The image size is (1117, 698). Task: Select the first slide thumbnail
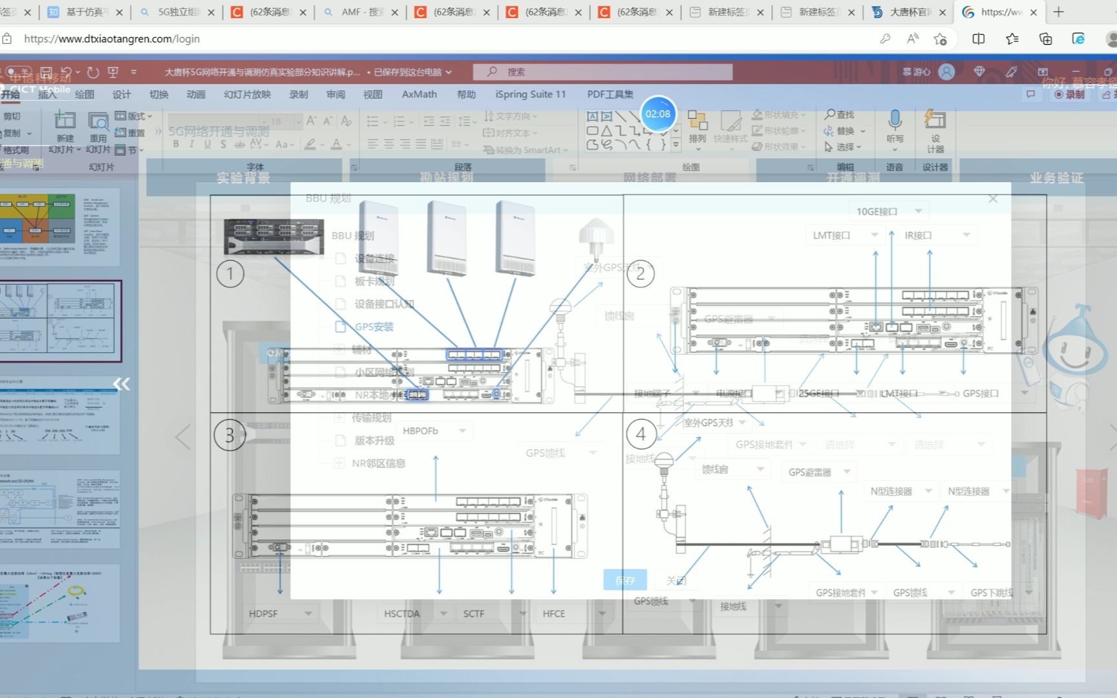point(60,227)
